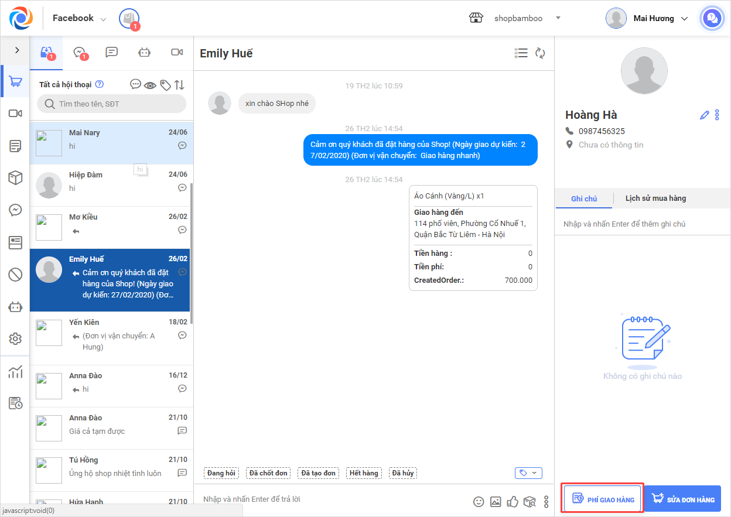Click the search field Tìm theo tên, SĐT
This screenshot has height=517, width=731.
[x=111, y=104]
